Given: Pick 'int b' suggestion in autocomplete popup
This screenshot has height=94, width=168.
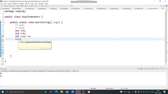Looking at the screenshot, I should coord(35,42).
